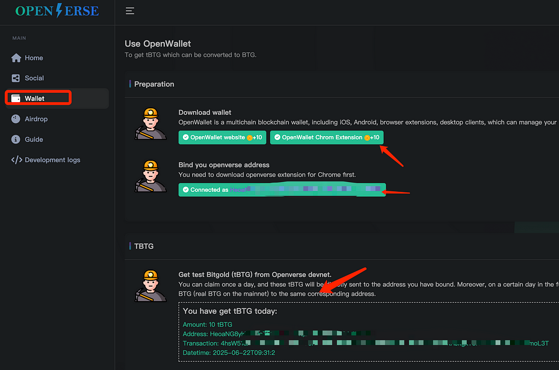Click Bind you openverse address heading
The image size is (559, 370).
[x=224, y=165]
